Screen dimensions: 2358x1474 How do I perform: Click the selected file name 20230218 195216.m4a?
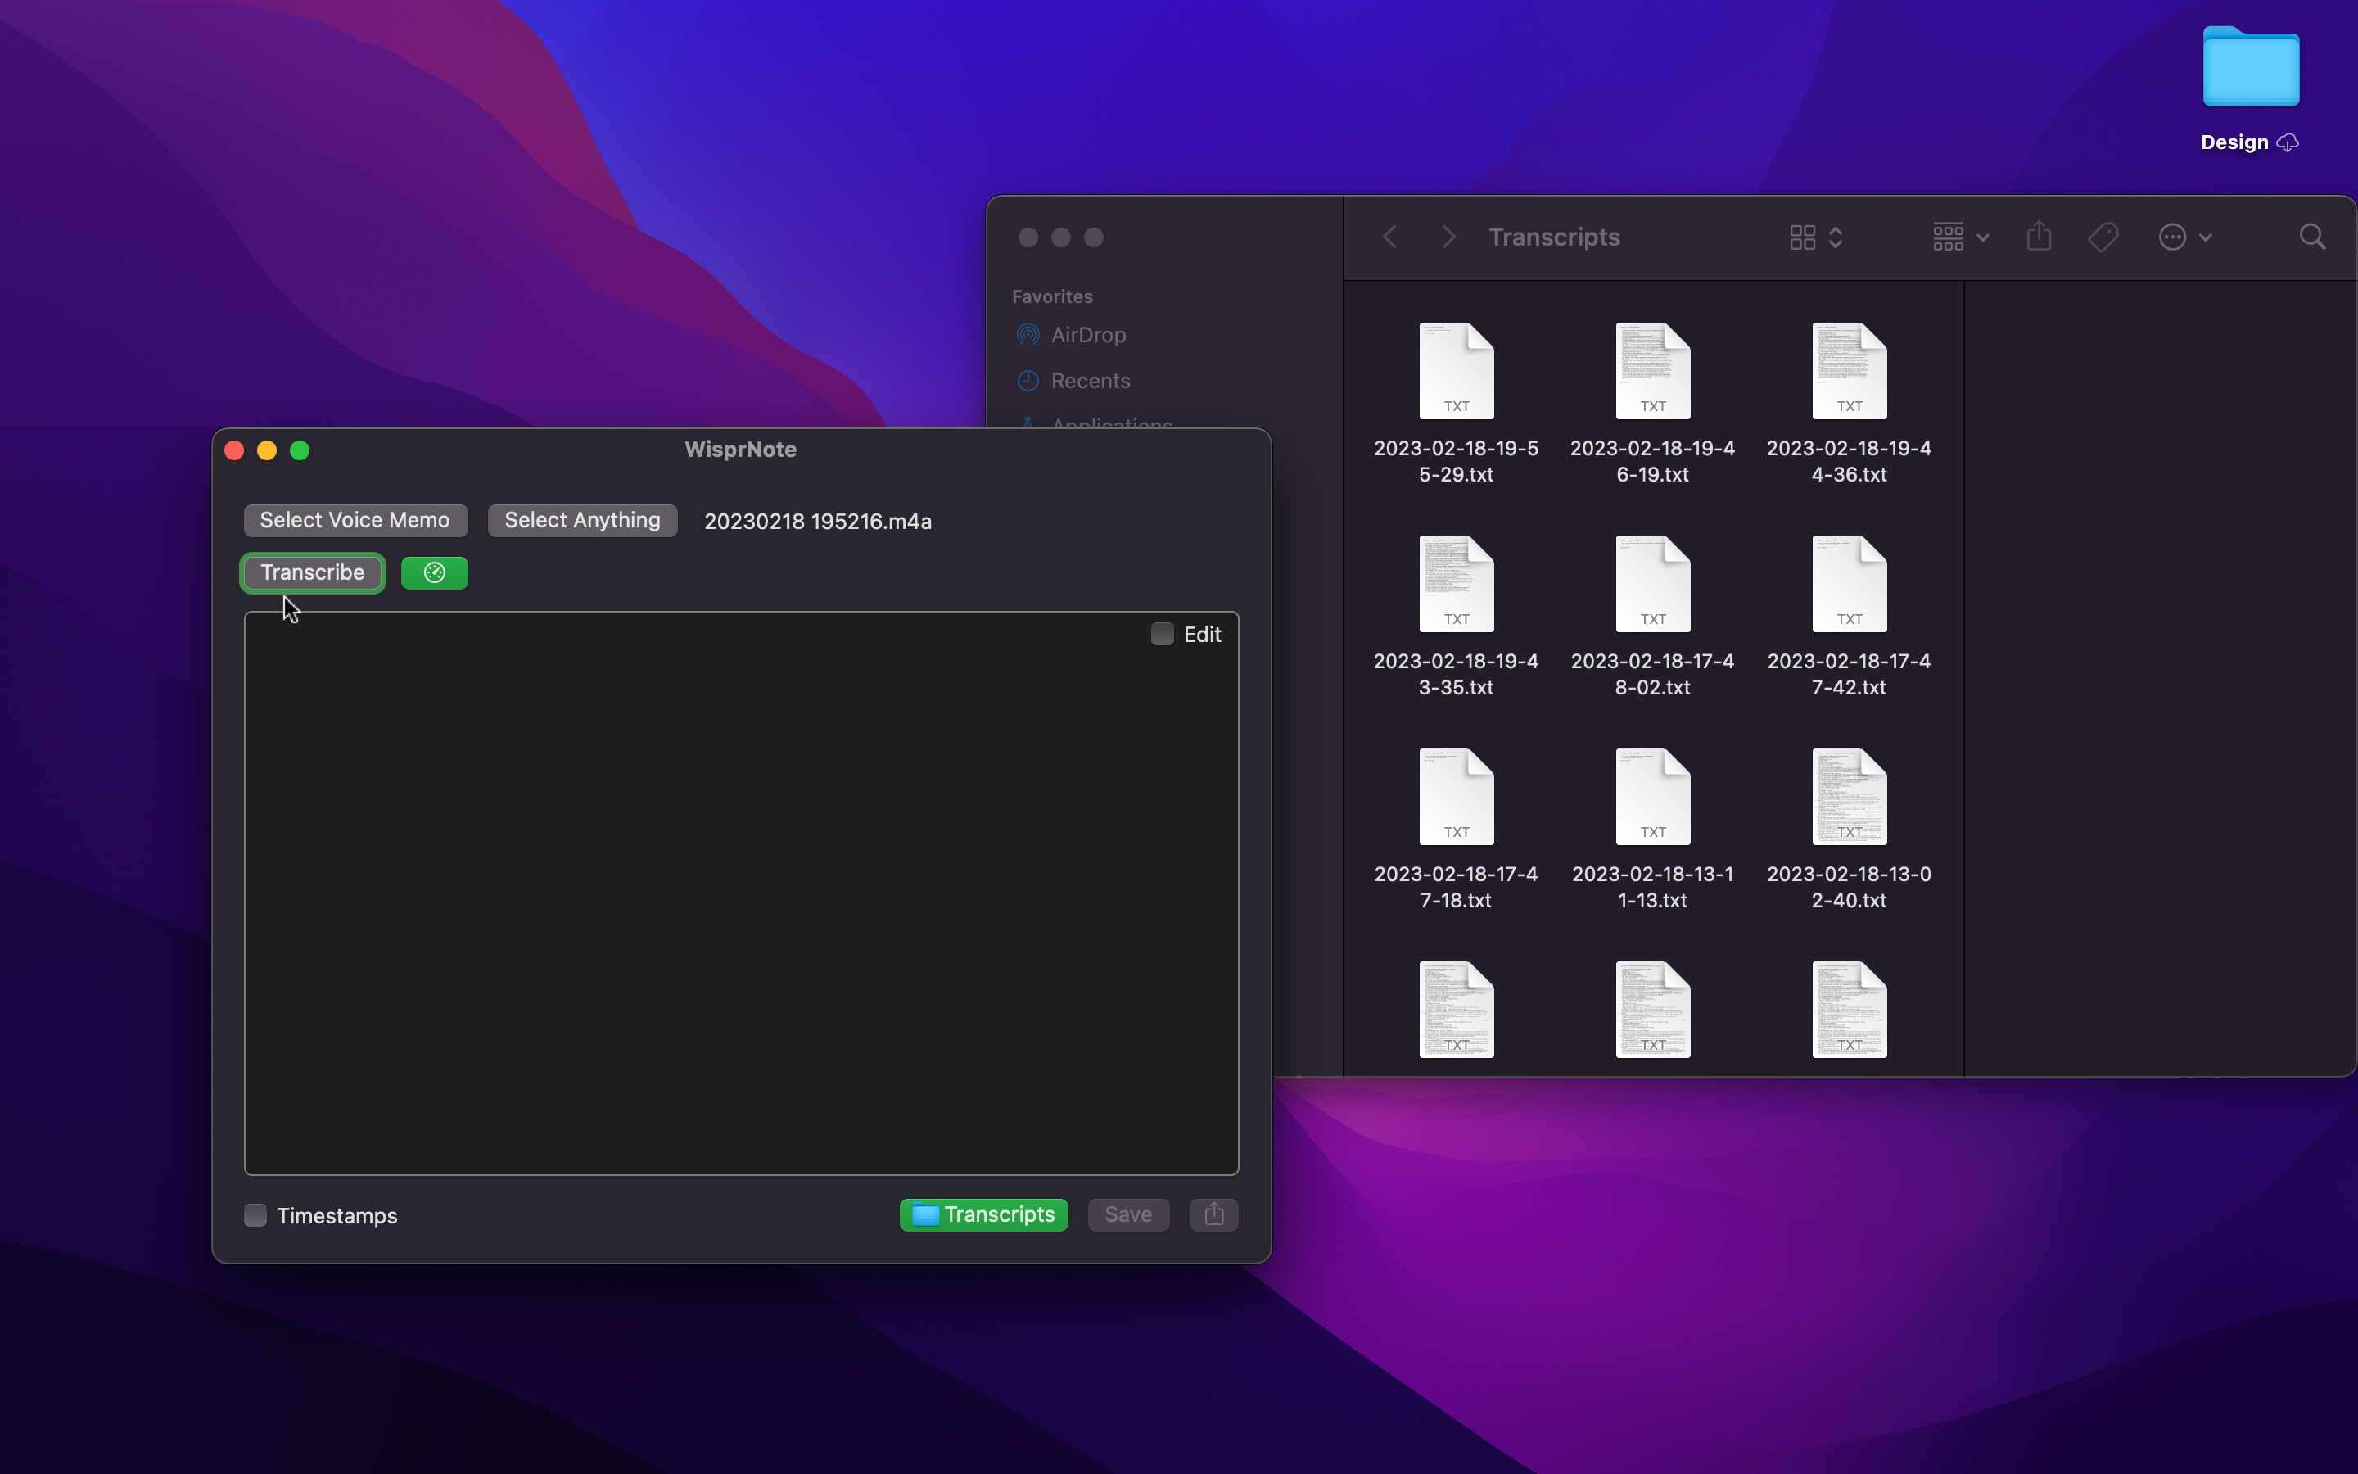click(x=817, y=522)
